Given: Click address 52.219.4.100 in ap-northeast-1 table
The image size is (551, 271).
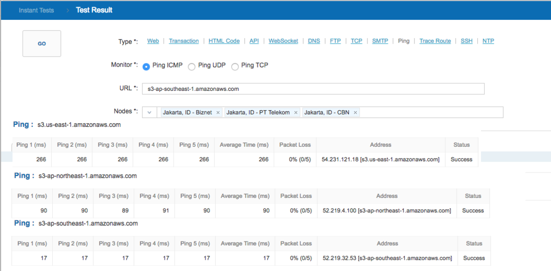Looking at the screenshot, I should pyautogui.click(x=386, y=211).
